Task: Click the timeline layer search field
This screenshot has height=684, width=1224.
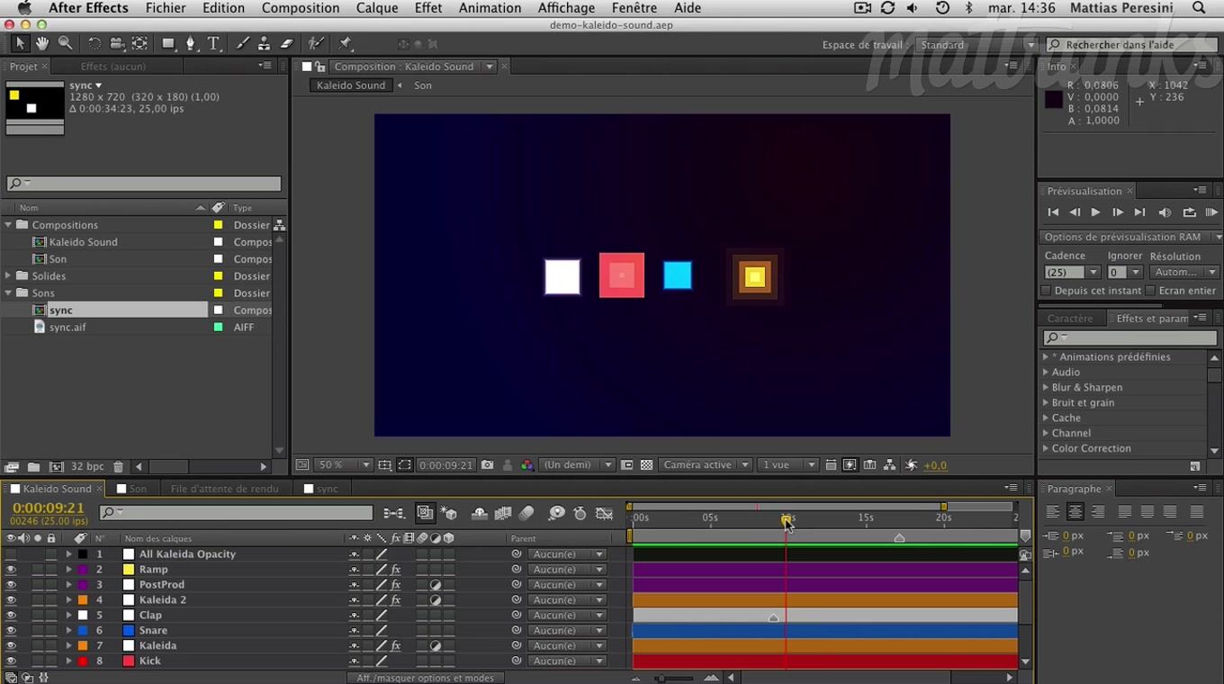Action: coord(237,513)
